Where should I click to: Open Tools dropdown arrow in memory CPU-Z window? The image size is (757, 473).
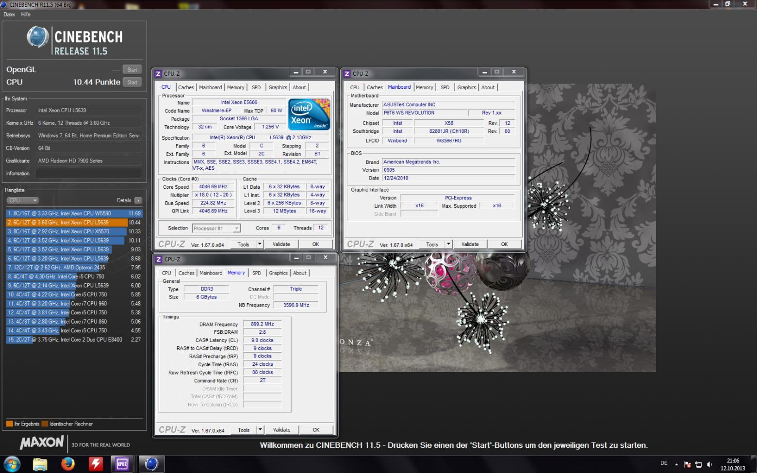coord(260,429)
